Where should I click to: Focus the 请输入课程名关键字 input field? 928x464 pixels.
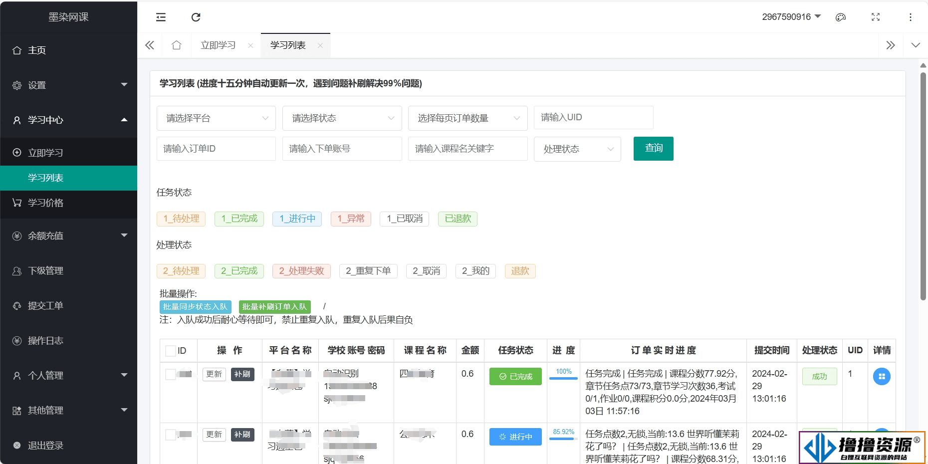(468, 149)
